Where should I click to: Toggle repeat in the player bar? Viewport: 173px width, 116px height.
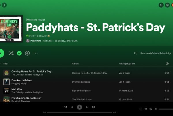point(93,107)
